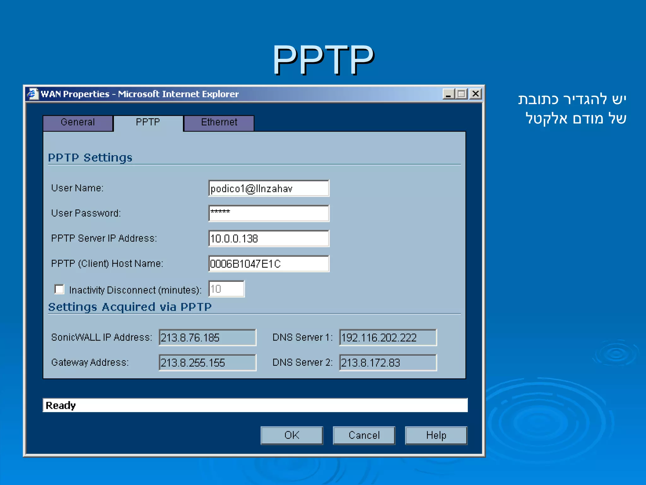Image resolution: width=646 pixels, height=485 pixels.
Task: Click the User Name label
Action: point(77,188)
